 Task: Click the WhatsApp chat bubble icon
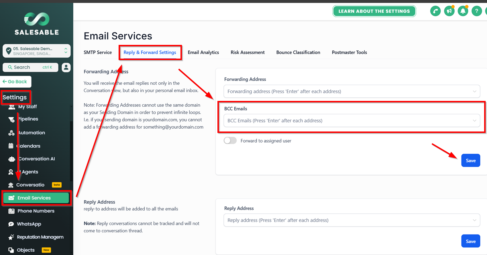click(x=11, y=224)
